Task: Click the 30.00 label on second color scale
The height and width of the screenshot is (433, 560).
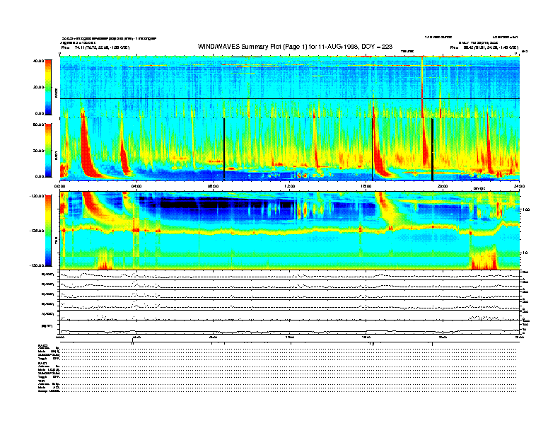Action: coord(38,151)
